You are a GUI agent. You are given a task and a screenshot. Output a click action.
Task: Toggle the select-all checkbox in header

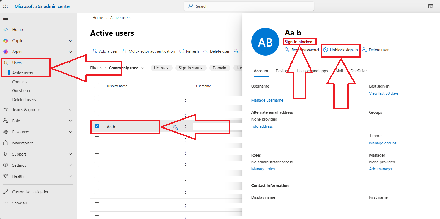97,86
